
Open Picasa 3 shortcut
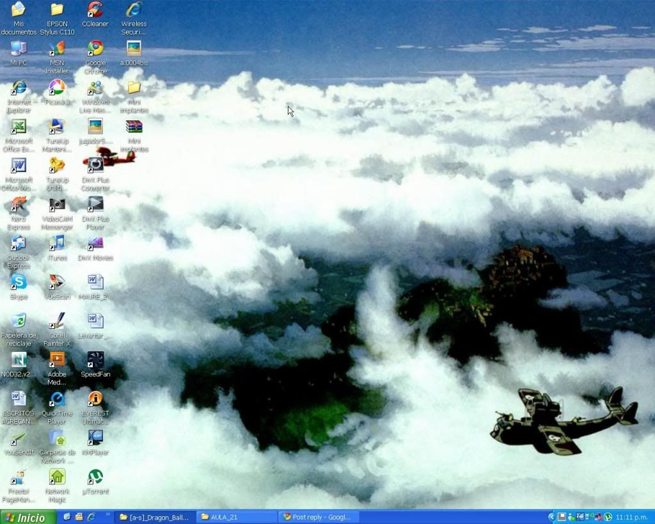click(57, 88)
